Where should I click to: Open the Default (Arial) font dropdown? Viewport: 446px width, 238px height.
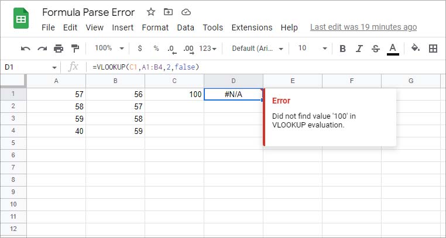click(258, 49)
